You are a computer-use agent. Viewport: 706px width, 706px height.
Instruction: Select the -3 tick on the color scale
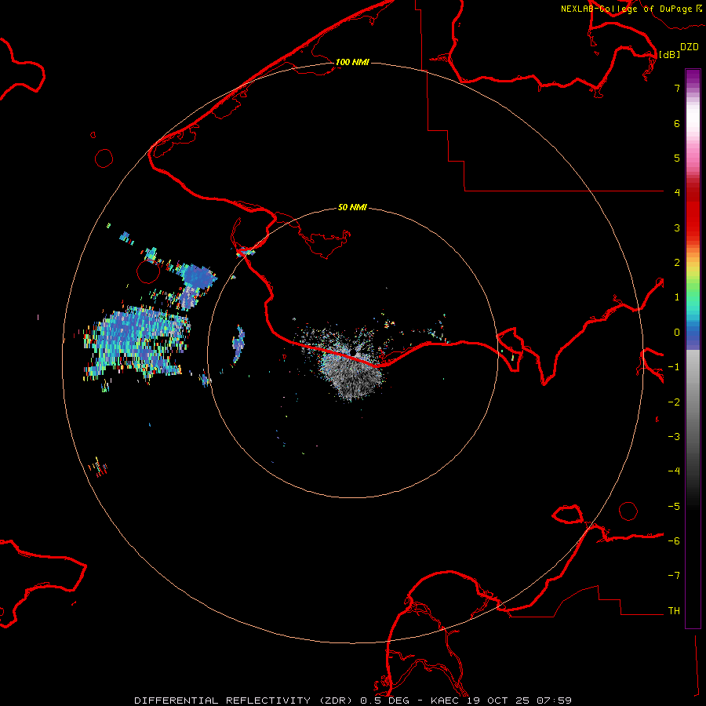[674, 437]
